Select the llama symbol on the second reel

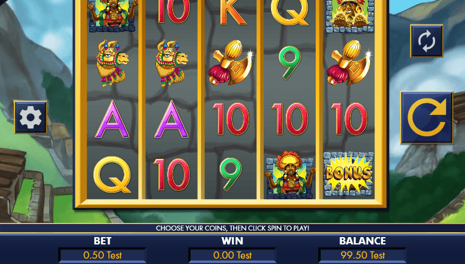[x=171, y=63]
